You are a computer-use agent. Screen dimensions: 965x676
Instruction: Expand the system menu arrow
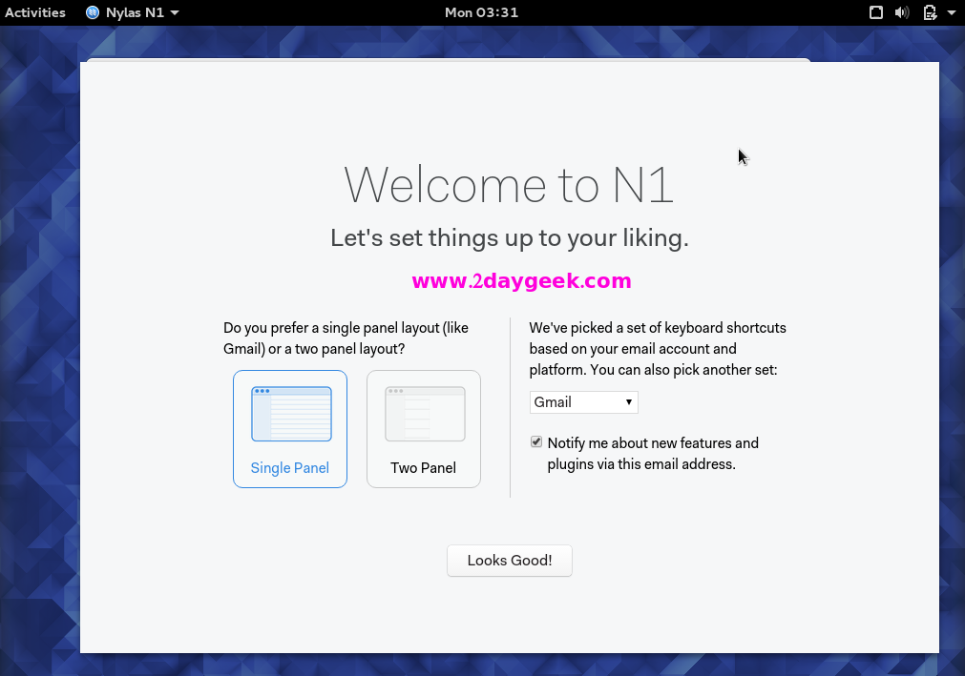(x=951, y=12)
